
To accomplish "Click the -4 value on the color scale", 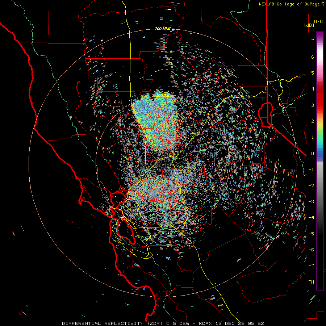I will (311, 218).
